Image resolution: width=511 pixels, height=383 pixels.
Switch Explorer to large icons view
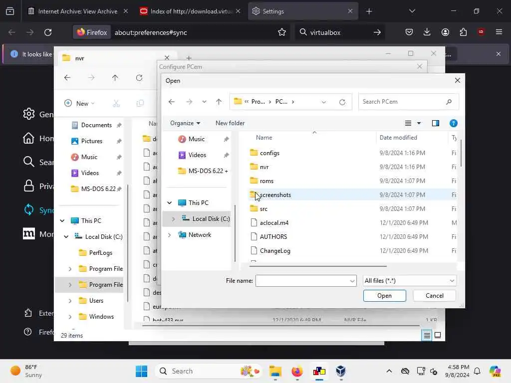click(438, 335)
